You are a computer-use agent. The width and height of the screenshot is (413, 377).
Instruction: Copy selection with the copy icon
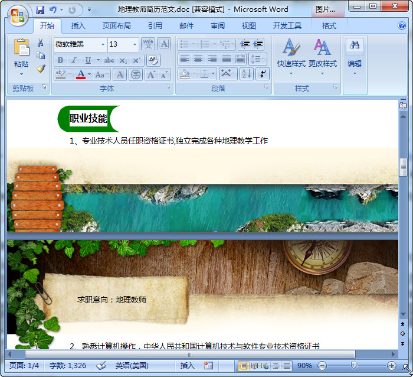(40, 55)
